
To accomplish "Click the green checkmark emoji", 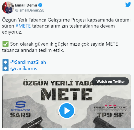I will coord(6,44).
